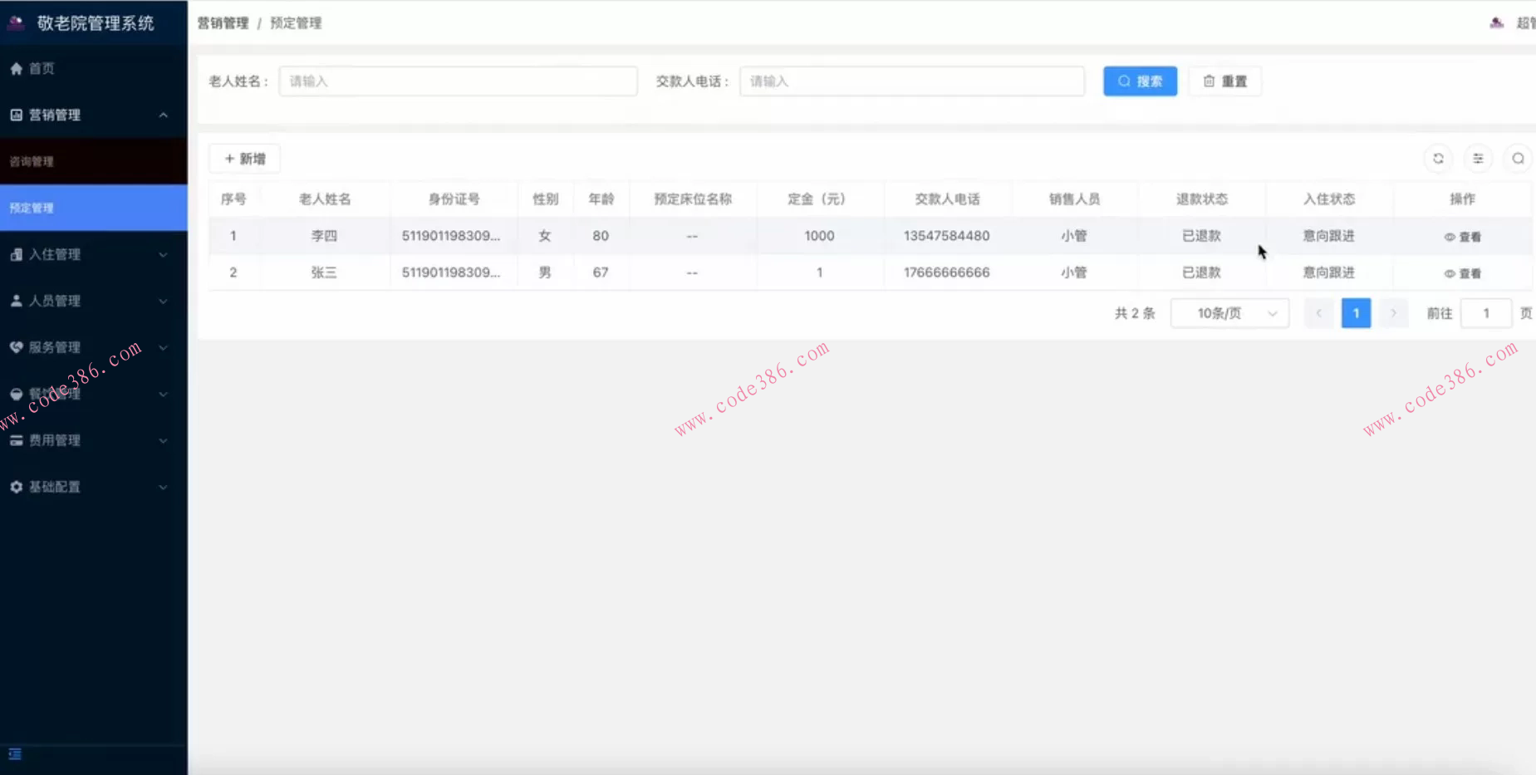View details for 李四 via eye icon
1536x775 pixels.
pos(1450,237)
